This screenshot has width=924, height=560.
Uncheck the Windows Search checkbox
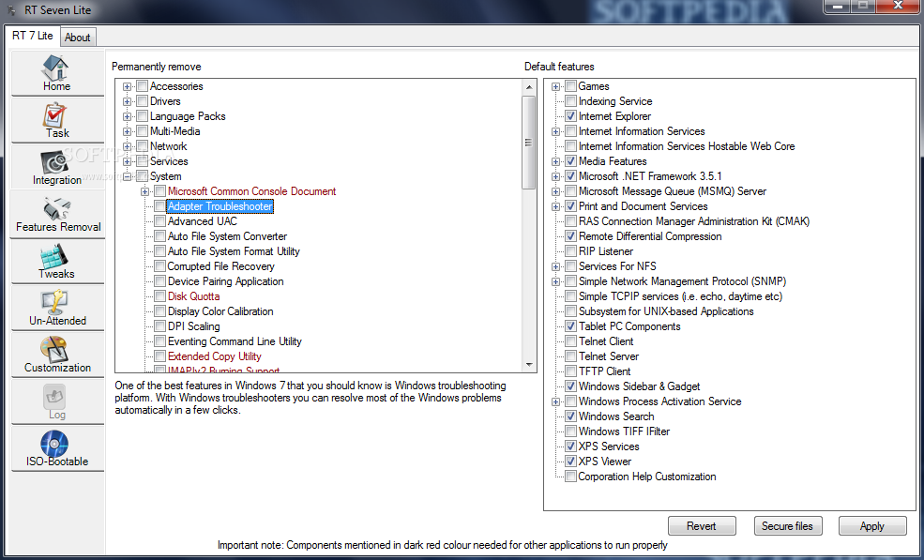click(x=570, y=416)
